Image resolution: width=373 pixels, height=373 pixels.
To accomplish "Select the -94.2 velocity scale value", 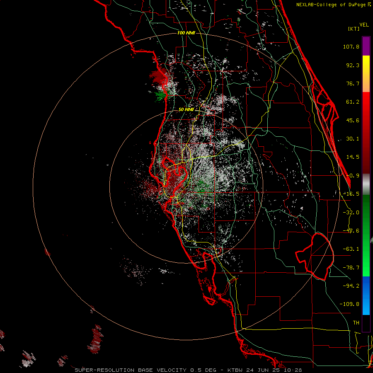I will coord(351,286).
